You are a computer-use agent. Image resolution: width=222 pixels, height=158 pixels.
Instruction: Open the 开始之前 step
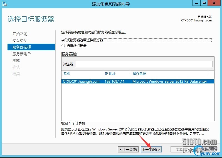tap(20, 34)
